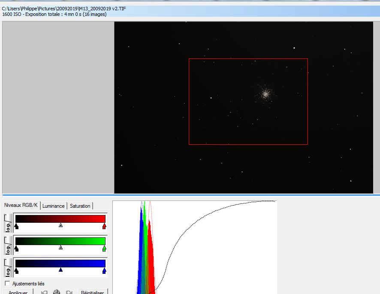The width and height of the screenshot is (380, 294).
Task: Select the green channel black point marker
Action: click(16, 249)
